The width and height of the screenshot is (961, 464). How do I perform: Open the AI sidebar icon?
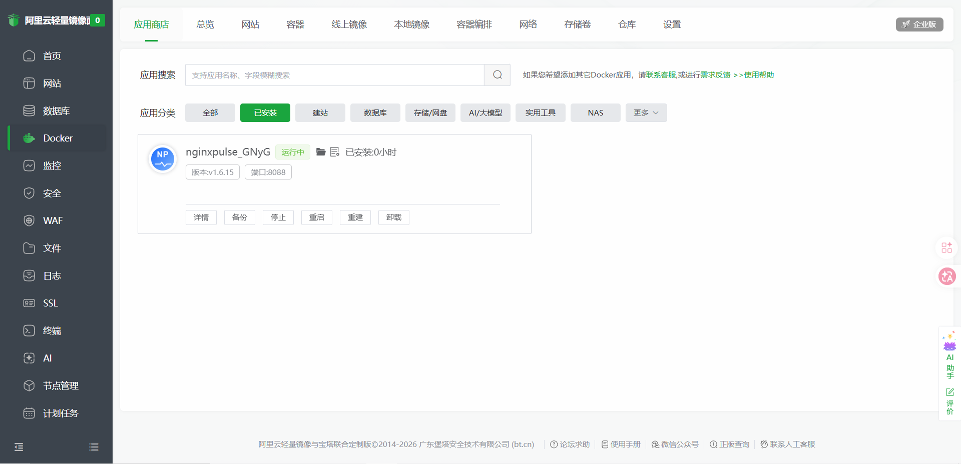point(29,358)
